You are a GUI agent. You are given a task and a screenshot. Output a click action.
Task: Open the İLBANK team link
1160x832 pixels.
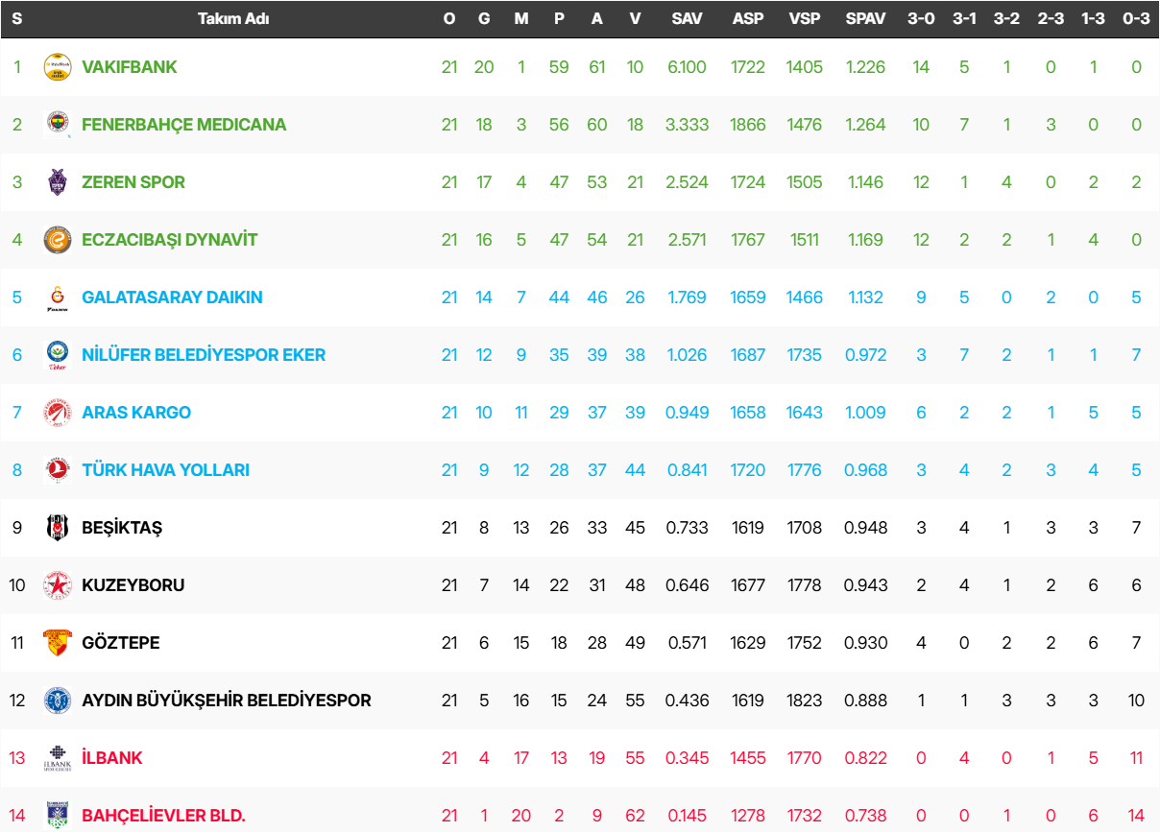click(112, 758)
